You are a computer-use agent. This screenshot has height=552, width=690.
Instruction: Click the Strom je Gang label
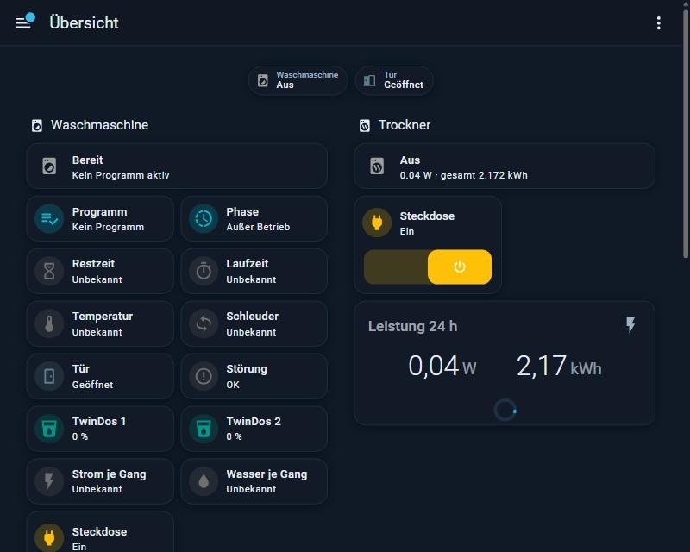point(110,474)
